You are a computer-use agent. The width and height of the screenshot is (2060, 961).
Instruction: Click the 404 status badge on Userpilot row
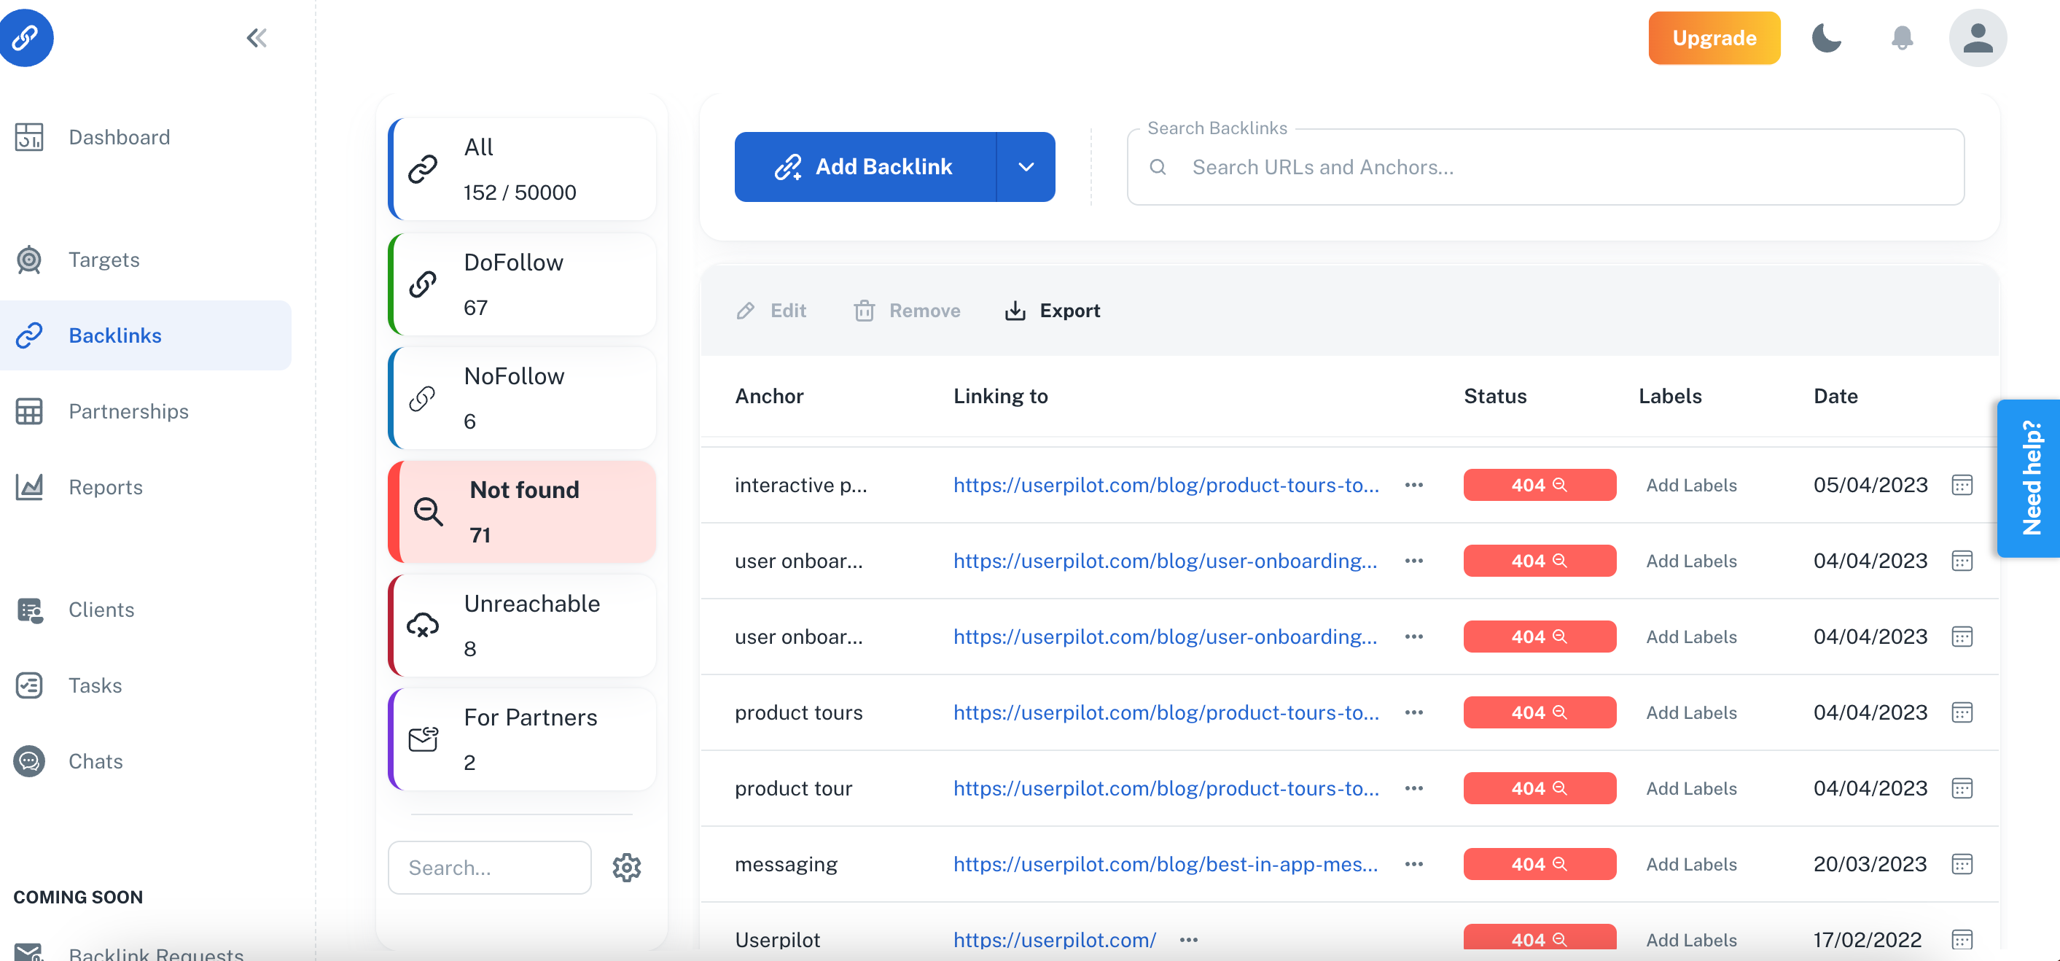click(x=1539, y=938)
